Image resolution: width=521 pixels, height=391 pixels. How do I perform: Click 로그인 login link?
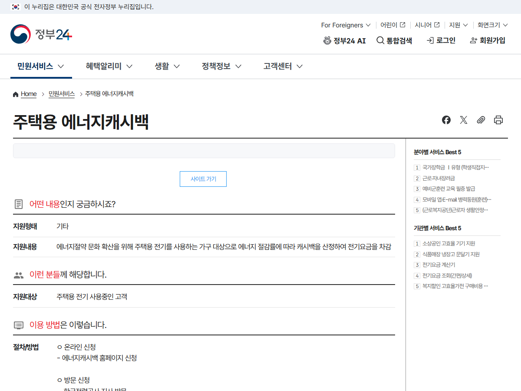click(441, 40)
